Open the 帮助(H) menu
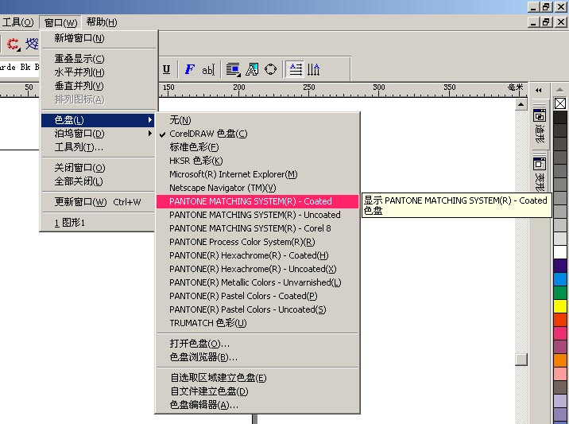This screenshot has width=569, height=424. [x=102, y=22]
